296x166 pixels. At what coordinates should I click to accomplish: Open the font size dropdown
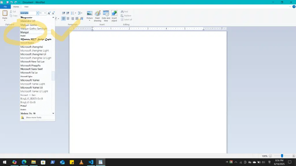point(45,13)
